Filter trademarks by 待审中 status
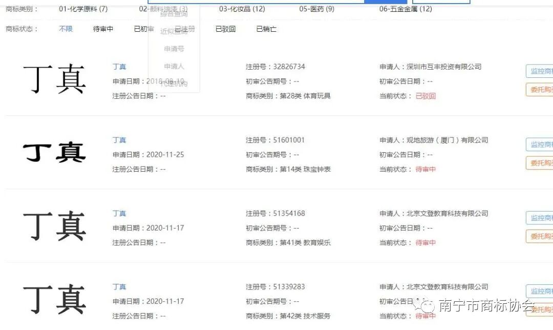Image resolution: width=553 pixels, height=330 pixels. click(102, 29)
